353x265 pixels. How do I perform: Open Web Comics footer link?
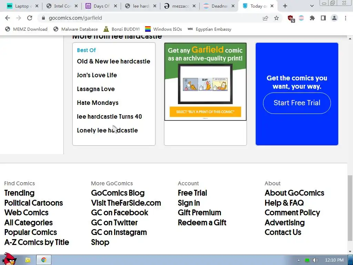pos(26,213)
